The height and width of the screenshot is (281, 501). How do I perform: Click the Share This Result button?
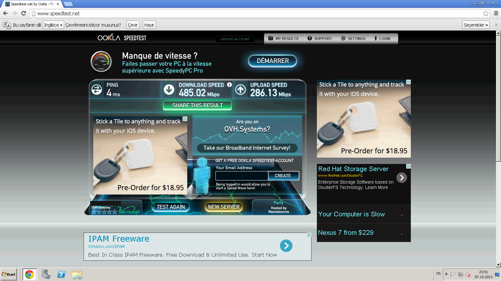[197, 106]
